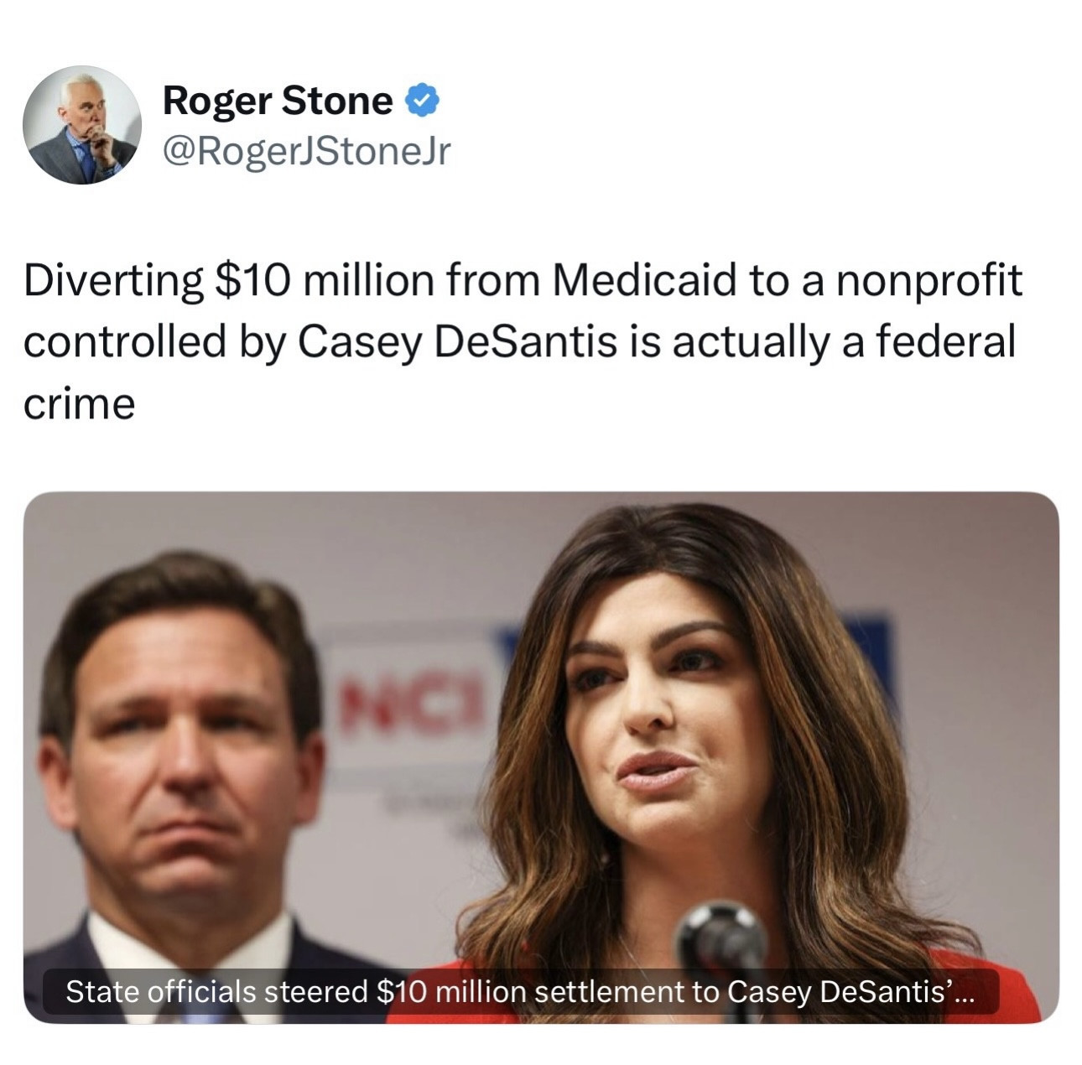Click '$10 million settlement' in the card caption
Image resolution: width=1082 pixels, height=1065 pixels.
tap(530, 992)
